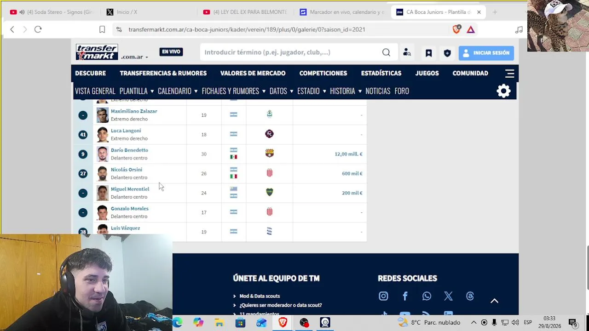Open the Transfermarkt home logo

pyautogui.click(x=97, y=52)
